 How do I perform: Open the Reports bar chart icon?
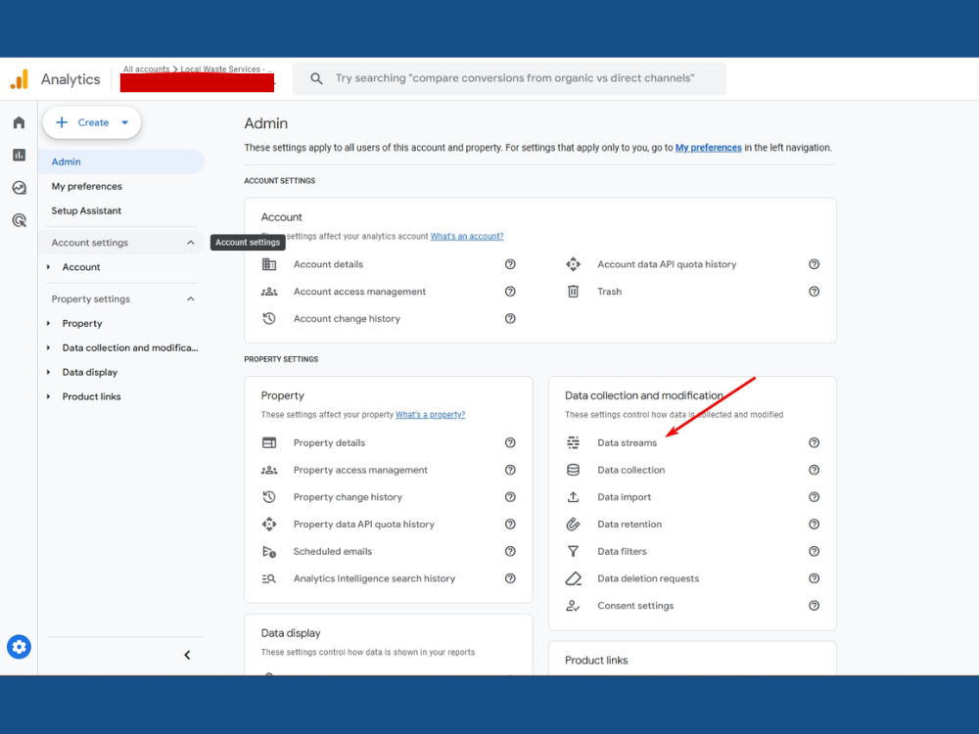(x=19, y=155)
